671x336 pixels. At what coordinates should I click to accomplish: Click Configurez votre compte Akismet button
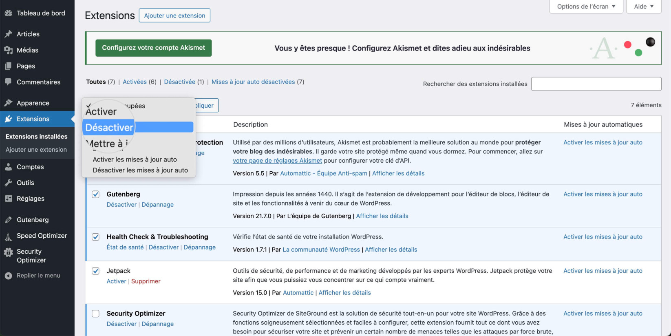154,48
